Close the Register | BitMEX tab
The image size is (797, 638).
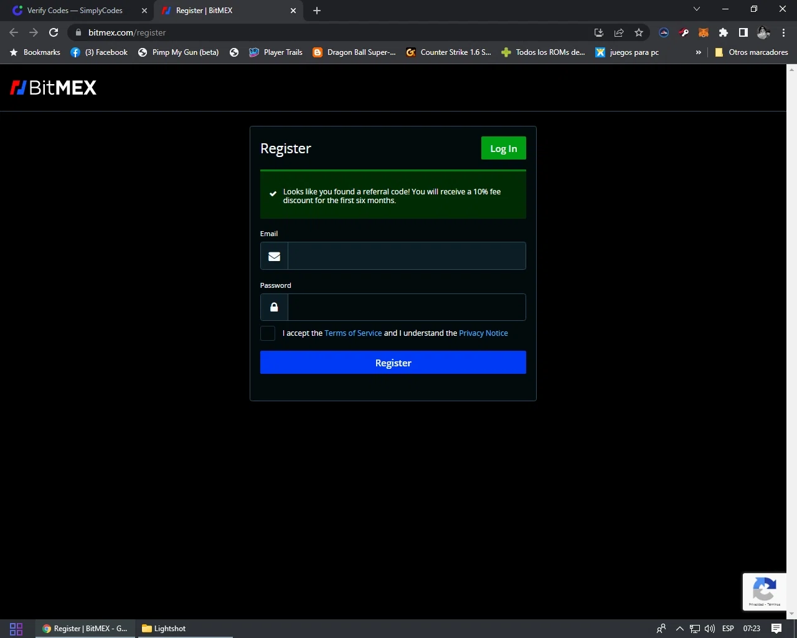coord(294,11)
